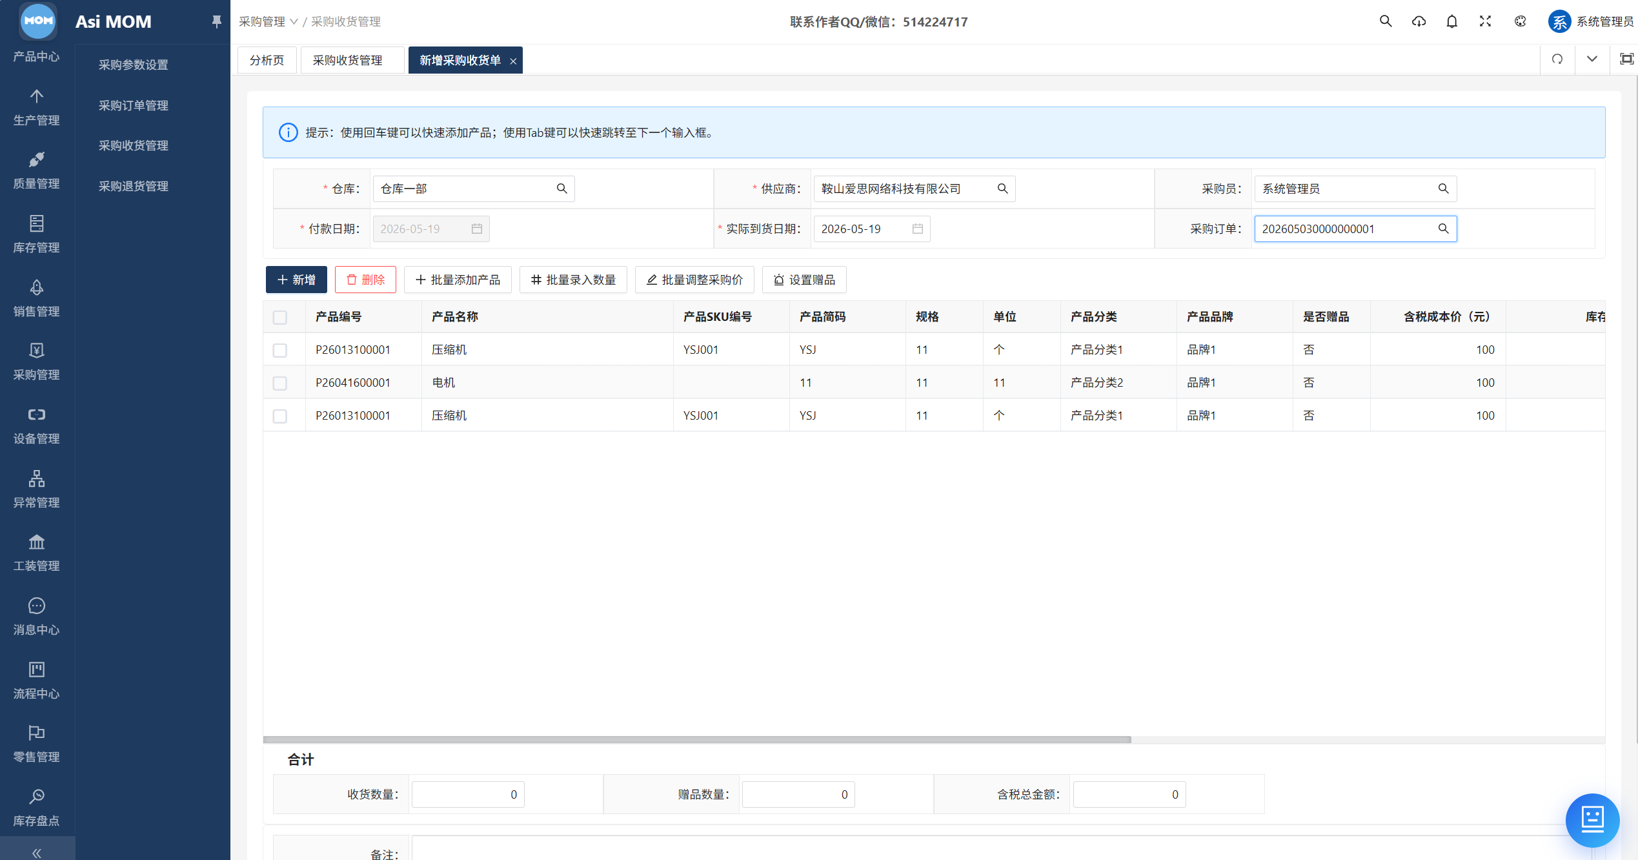Click the 批量录入数量 button
The image size is (1638, 860).
pos(573,280)
